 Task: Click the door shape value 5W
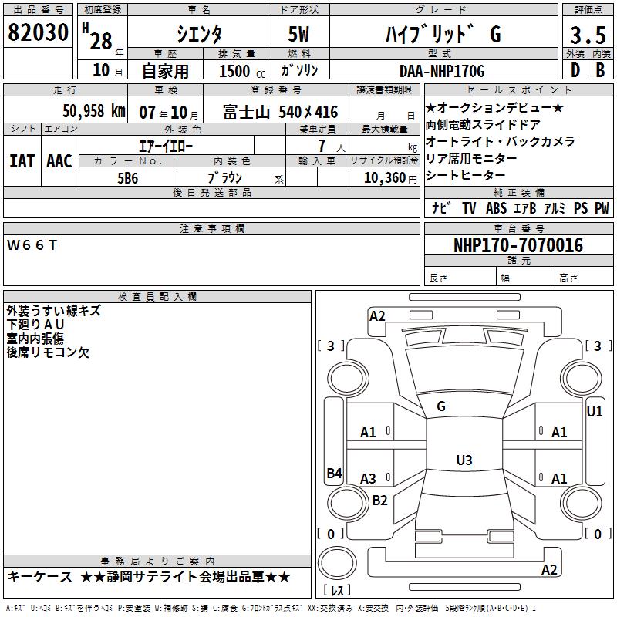pyautogui.click(x=298, y=34)
